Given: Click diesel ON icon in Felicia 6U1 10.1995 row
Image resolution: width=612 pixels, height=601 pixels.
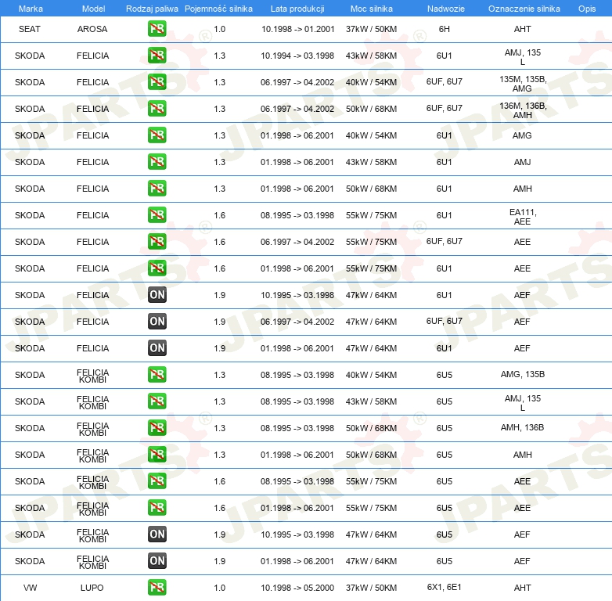Looking at the screenshot, I should point(157,295).
